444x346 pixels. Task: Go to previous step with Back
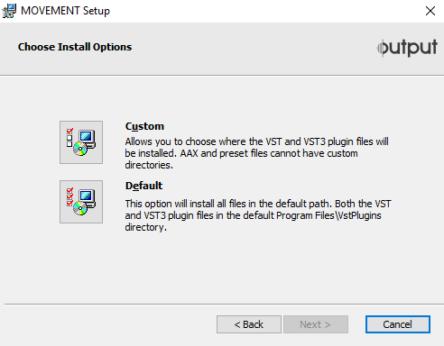click(249, 324)
